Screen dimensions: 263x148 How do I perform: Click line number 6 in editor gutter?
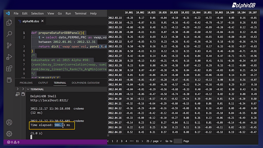(24, 60)
